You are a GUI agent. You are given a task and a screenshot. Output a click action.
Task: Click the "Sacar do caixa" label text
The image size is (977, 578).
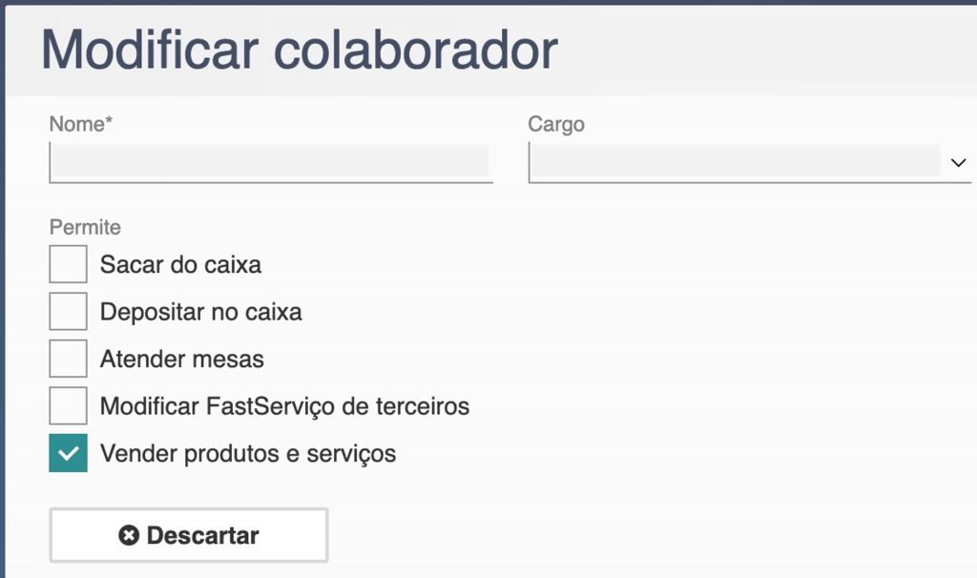[180, 264]
